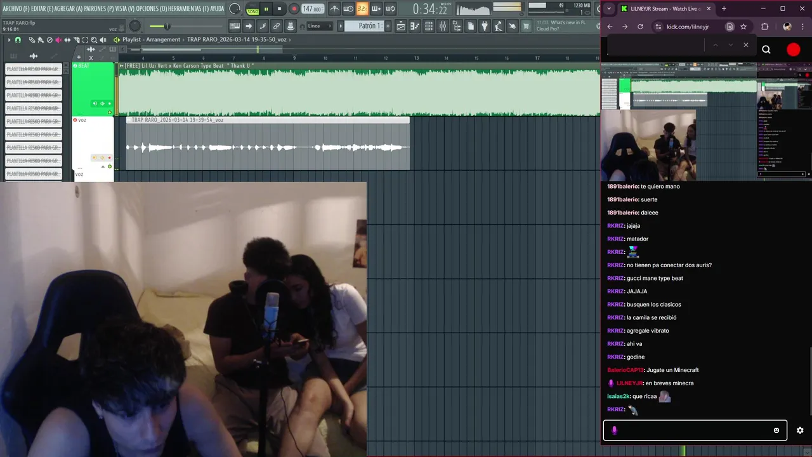Open the Plugin database plug icon
This screenshot has height=457, width=812.
[485, 26]
